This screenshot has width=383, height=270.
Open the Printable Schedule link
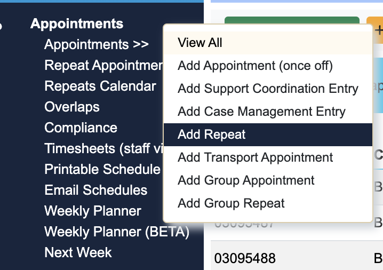[x=102, y=169]
